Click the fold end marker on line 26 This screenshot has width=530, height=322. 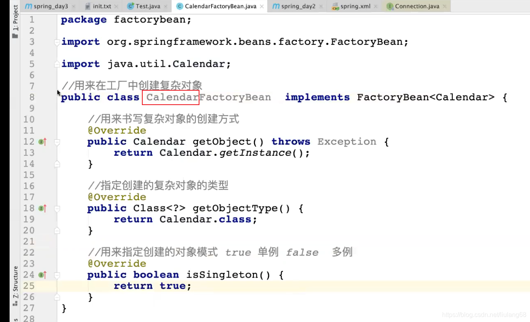57,297
